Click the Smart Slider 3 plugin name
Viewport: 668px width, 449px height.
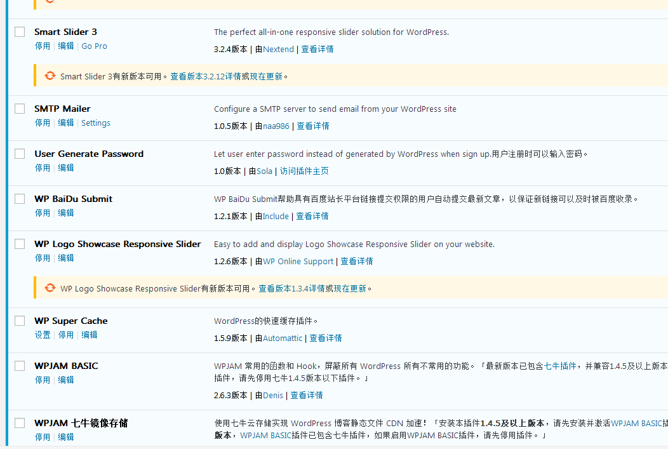pos(65,32)
